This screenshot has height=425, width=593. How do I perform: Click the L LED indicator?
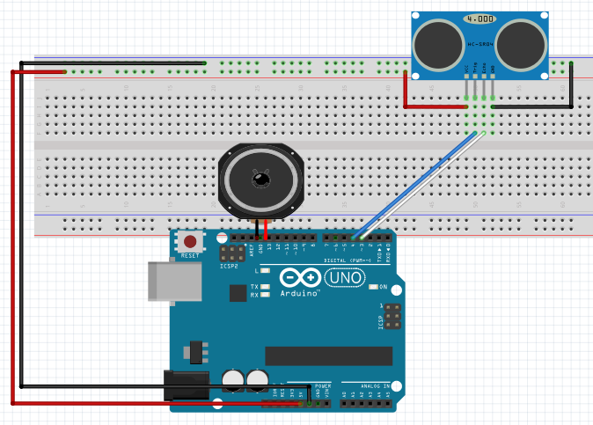coord(266,271)
